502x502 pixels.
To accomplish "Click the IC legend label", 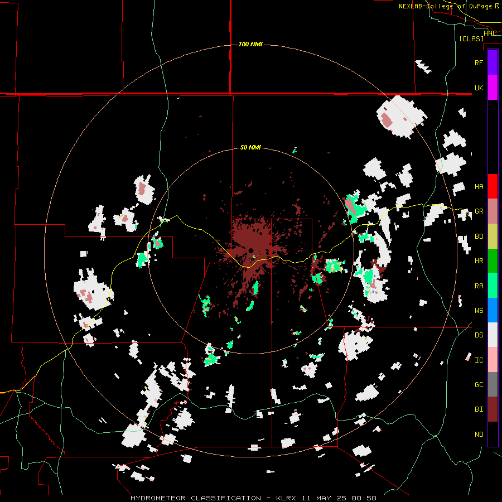I will point(479,360).
